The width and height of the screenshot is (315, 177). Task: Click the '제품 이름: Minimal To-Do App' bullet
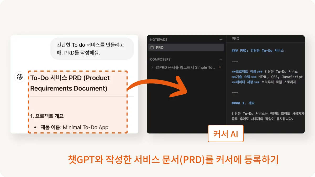point(74,127)
